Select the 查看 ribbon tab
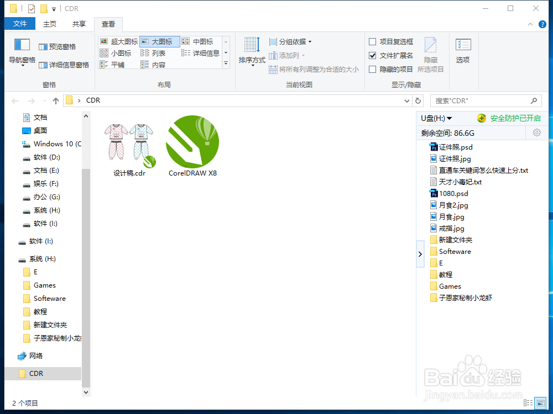This screenshot has height=414, width=553. click(x=108, y=24)
